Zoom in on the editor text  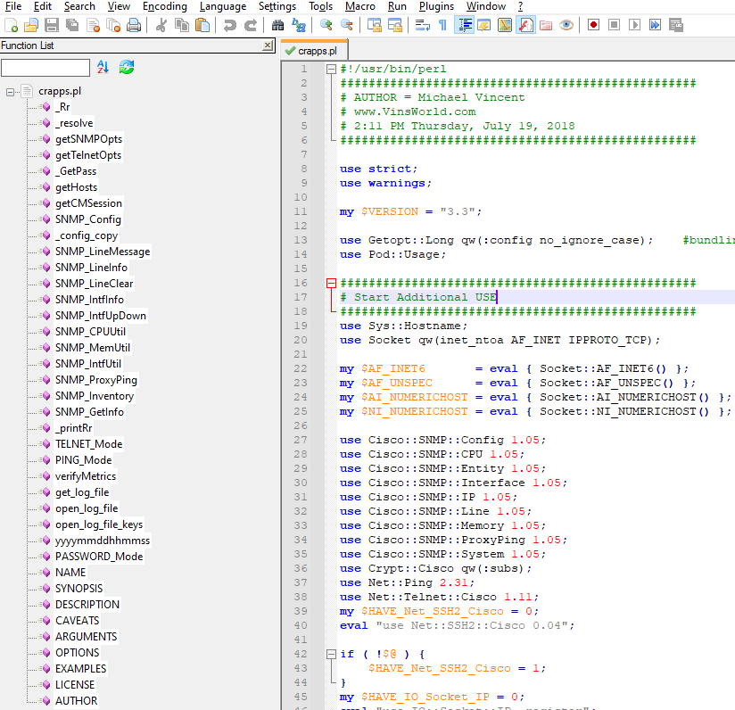click(326, 25)
